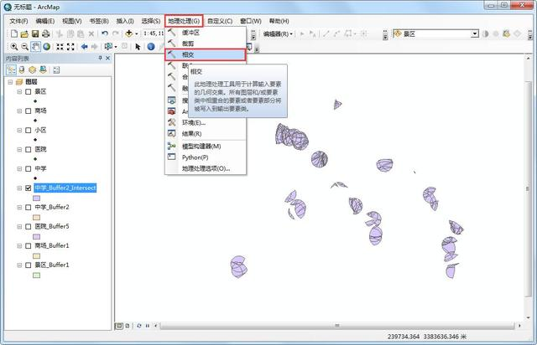Collapse the 图层 data frame node
The width and height of the screenshot is (537, 345).
(x=10, y=82)
